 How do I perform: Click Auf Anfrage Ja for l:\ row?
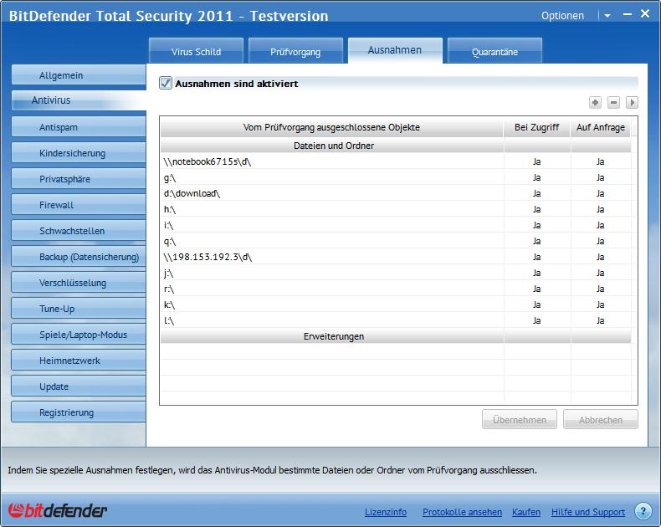click(x=600, y=320)
